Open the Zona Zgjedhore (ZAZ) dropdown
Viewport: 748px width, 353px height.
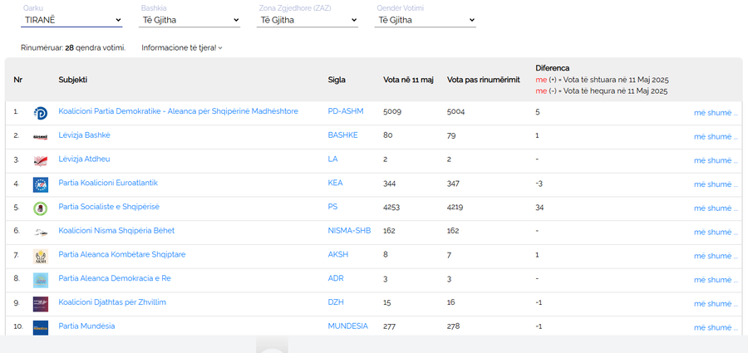pyautogui.click(x=308, y=20)
